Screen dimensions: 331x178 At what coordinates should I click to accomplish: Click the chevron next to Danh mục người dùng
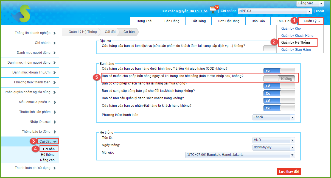(x=55, y=53)
